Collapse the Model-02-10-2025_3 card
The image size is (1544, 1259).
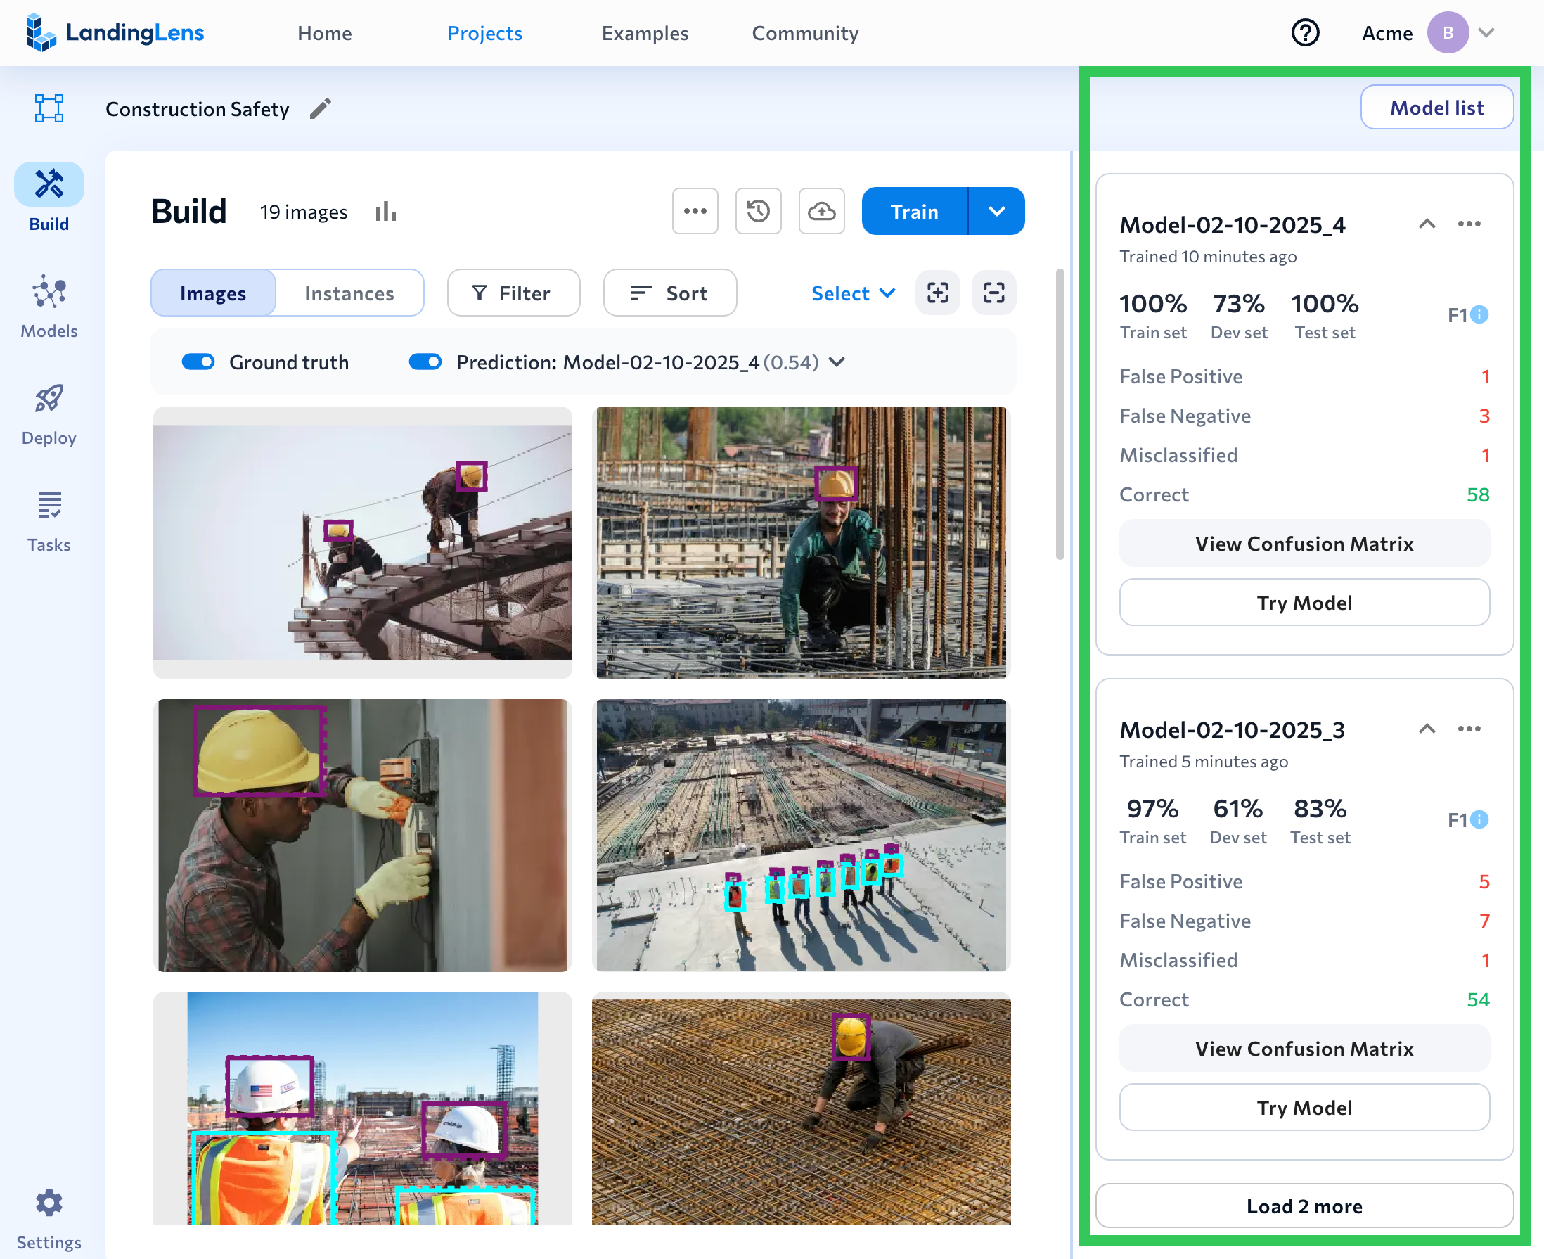(1427, 729)
